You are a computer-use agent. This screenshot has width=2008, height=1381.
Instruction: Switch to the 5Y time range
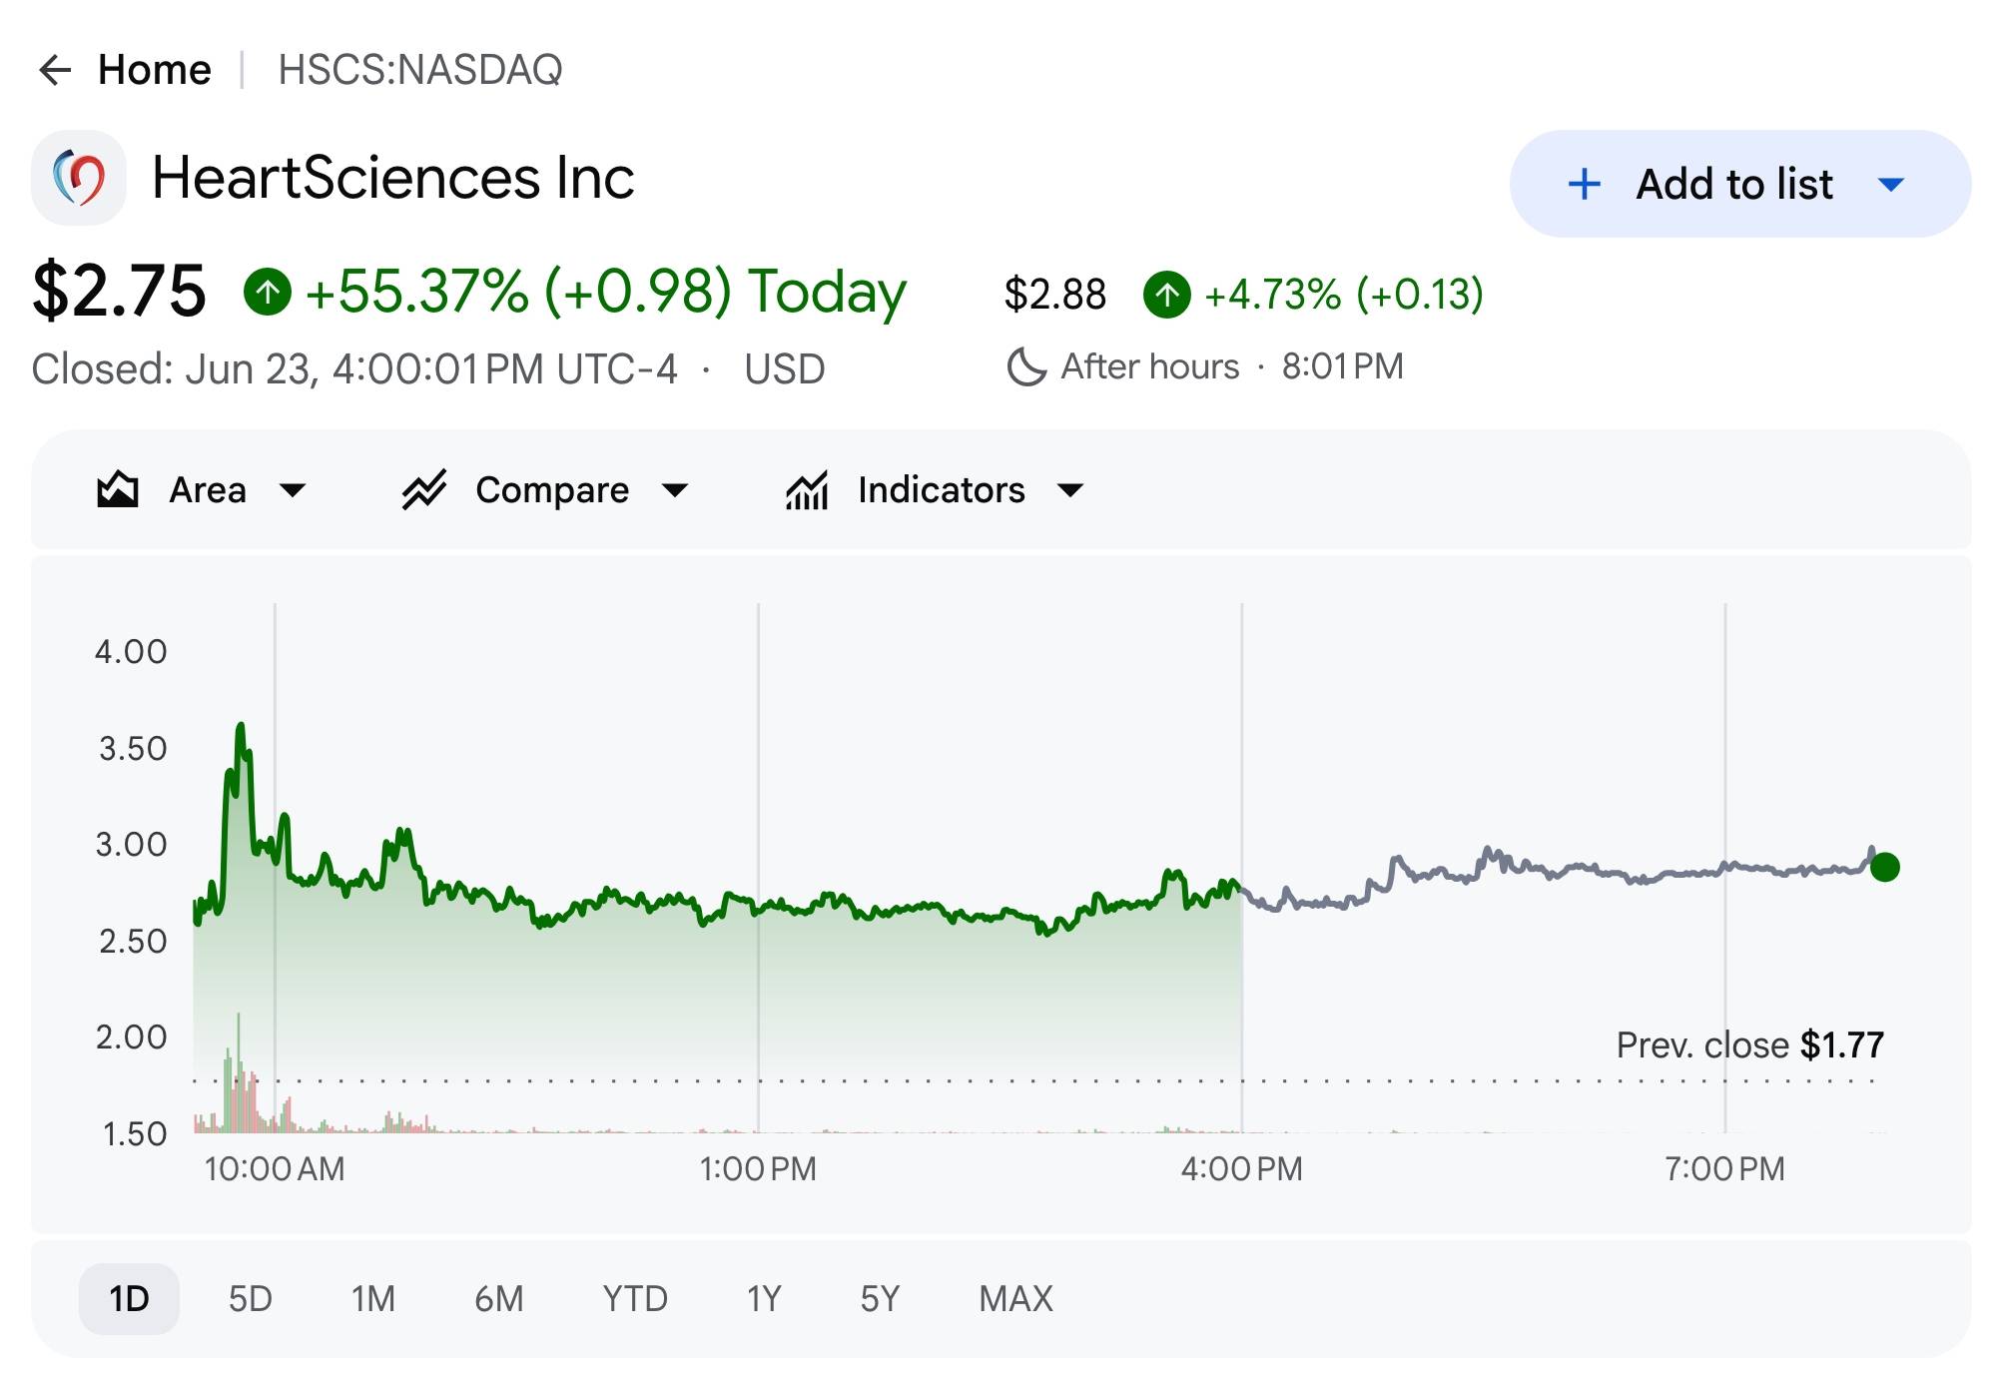coord(880,1299)
